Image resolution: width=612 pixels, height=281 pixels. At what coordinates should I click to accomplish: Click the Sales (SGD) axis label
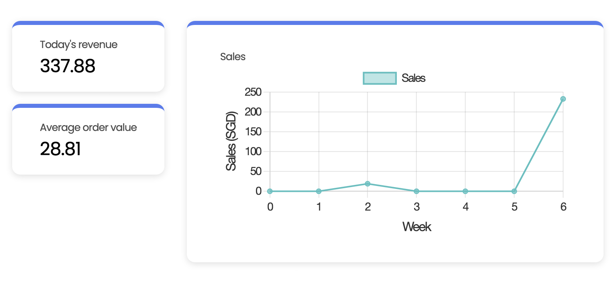point(231,141)
